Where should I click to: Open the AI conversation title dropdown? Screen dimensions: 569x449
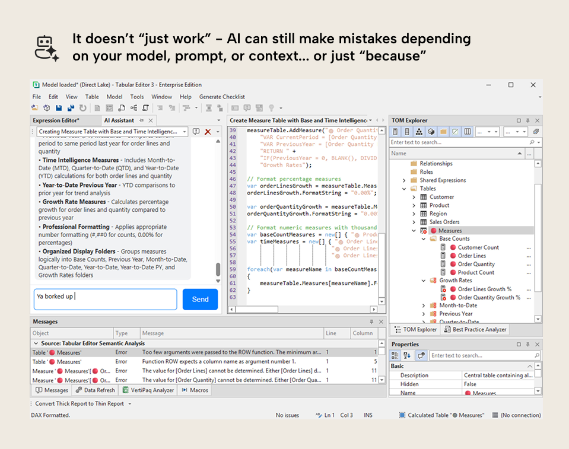pyautogui.click(x=185, y=132)
